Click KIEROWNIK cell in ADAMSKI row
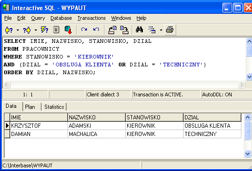This screenshot has width=252, height=171. 154,126
